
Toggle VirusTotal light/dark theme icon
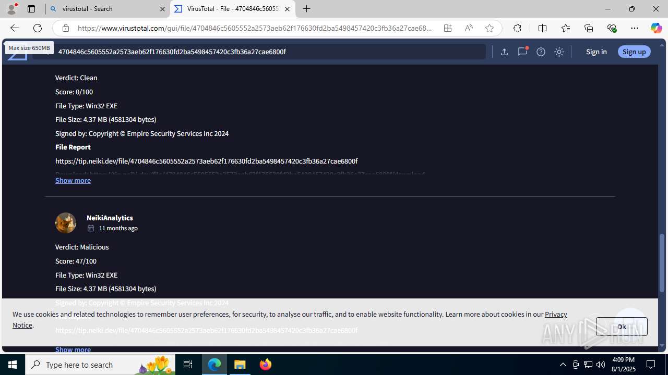[x=559, y=52]
